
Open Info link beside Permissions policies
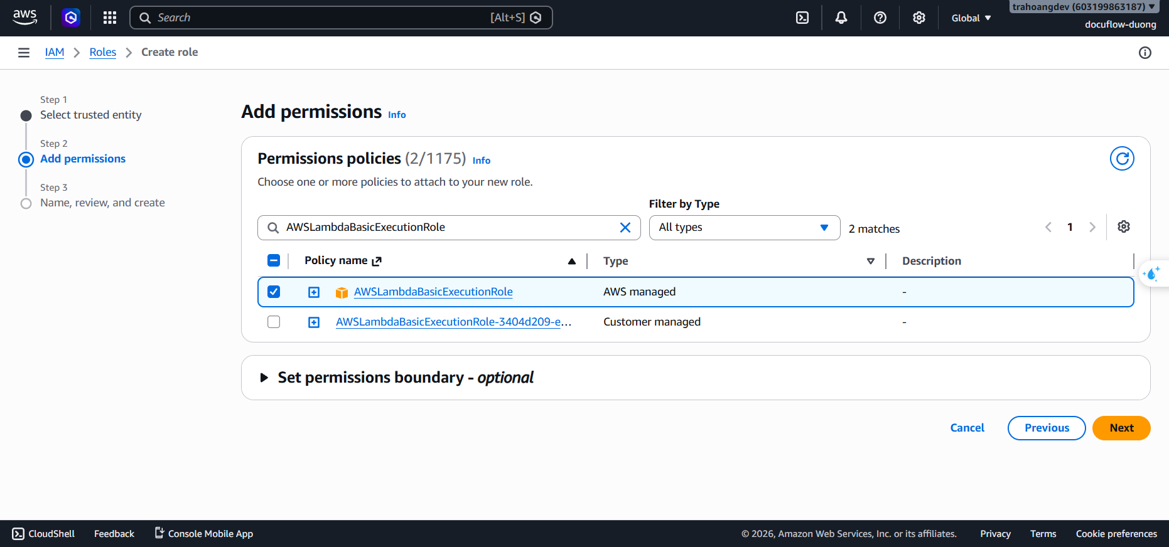tap(482, 161)
